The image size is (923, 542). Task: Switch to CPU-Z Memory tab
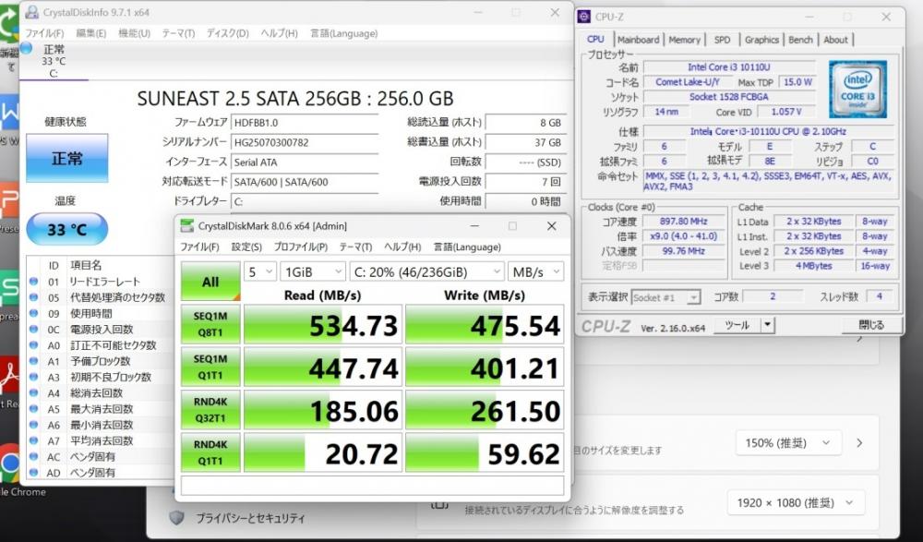coord(684,40)
